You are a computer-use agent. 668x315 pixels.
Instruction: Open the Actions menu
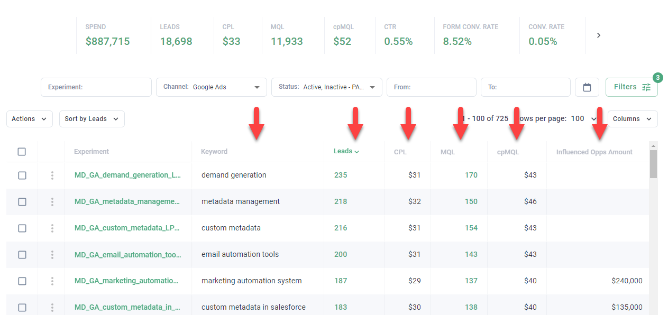(30, 119)
